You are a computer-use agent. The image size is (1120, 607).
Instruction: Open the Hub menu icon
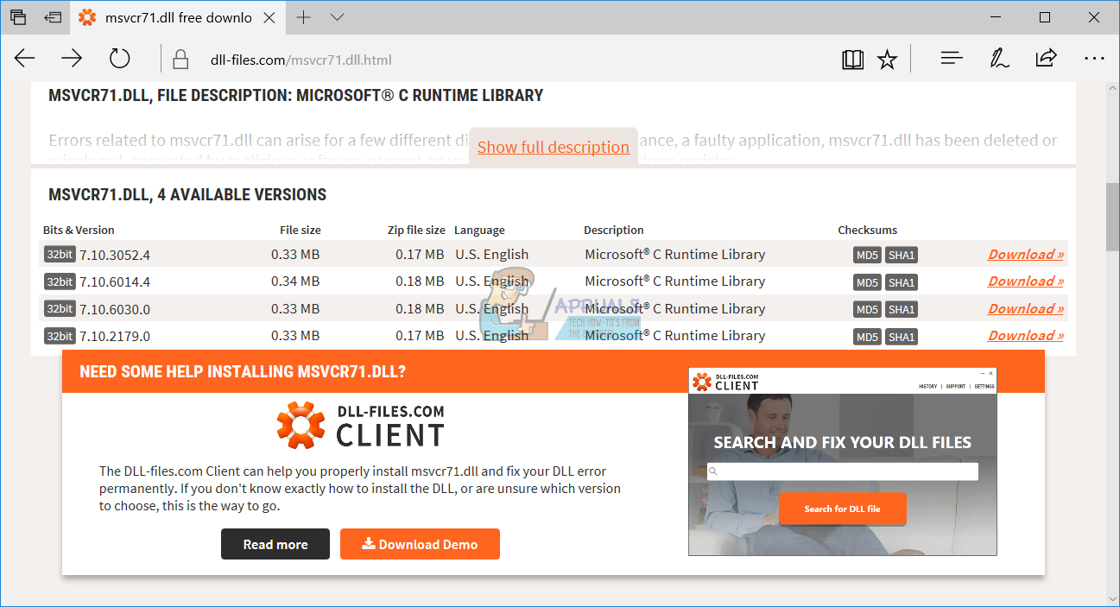952,59
